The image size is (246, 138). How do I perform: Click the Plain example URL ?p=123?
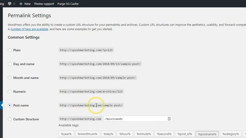[86, 50]
